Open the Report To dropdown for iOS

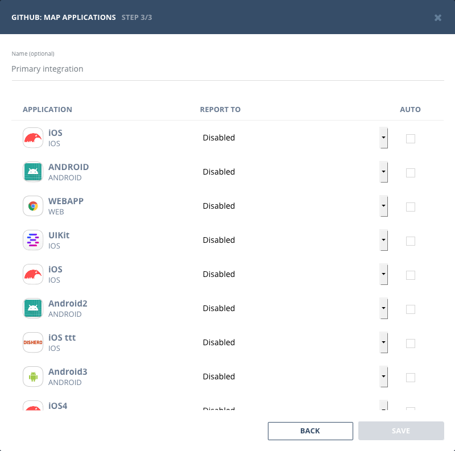(x=383, y=138)
